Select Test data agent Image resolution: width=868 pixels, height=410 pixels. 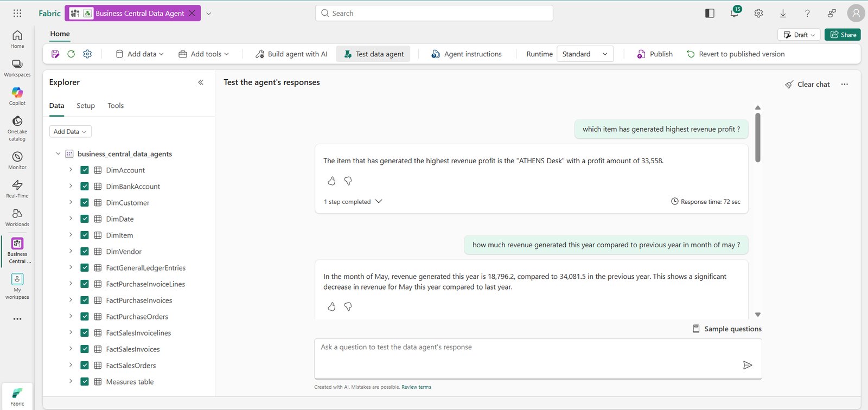pos(374,54)
